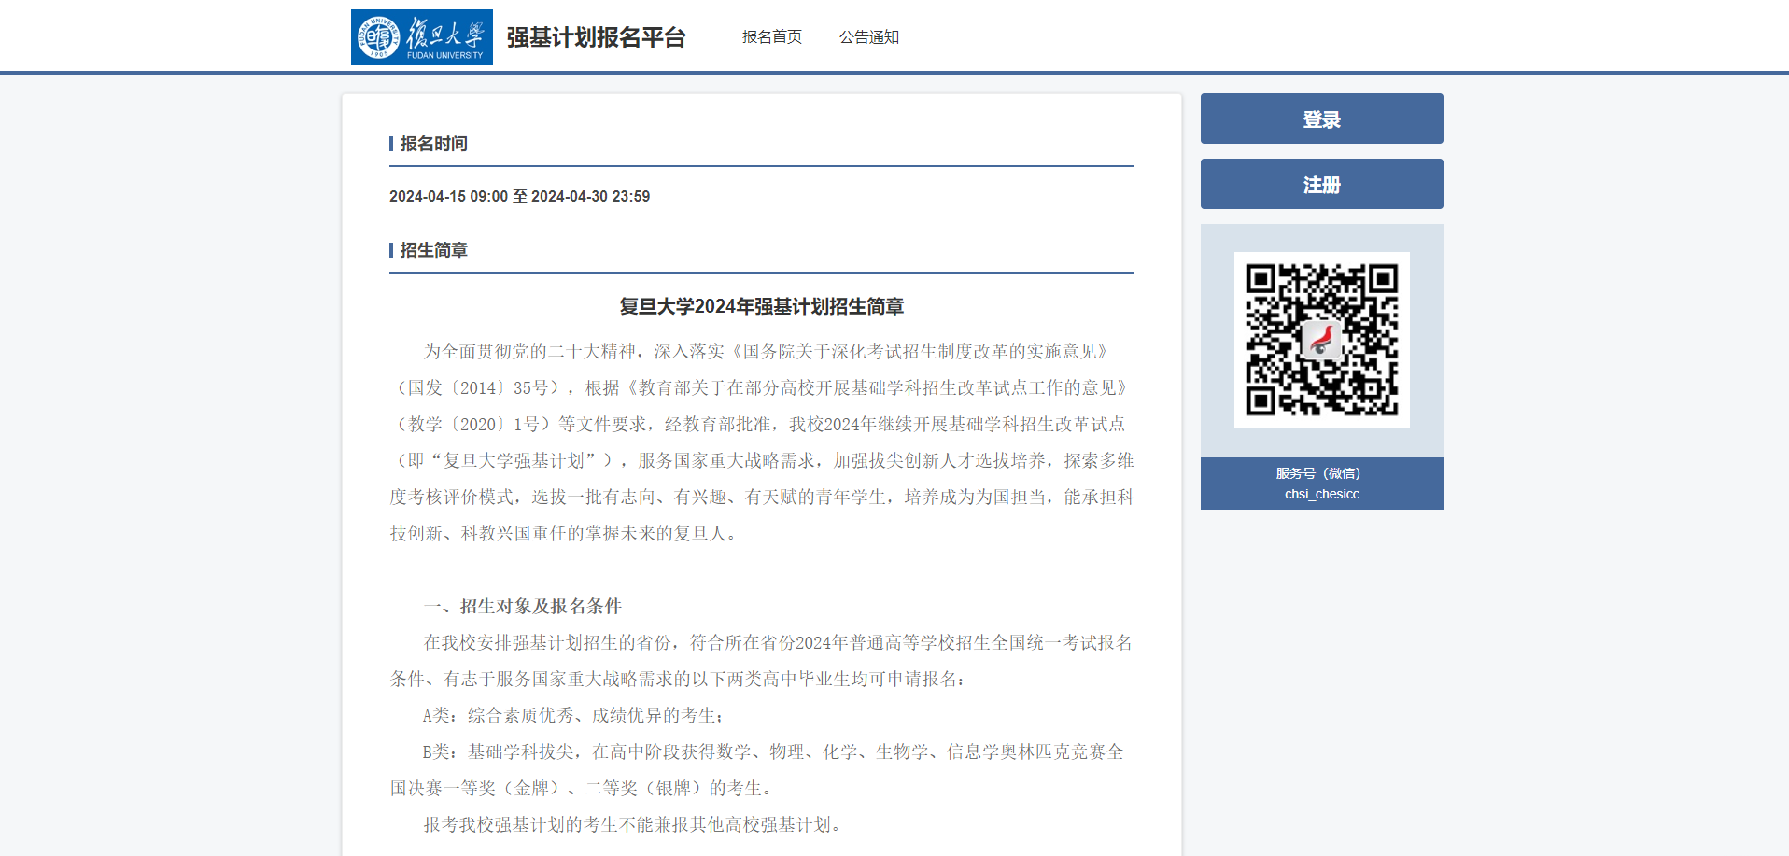Screen dimensions: 1789x856
Task: Click the 招生简章 section heading
Action: click(434, 250)
